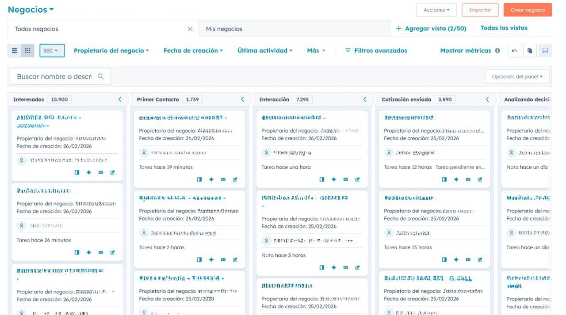Select the AI assistant spark icon on a deal card
Viewport: 566px width, 315px height.
(88, 172)
